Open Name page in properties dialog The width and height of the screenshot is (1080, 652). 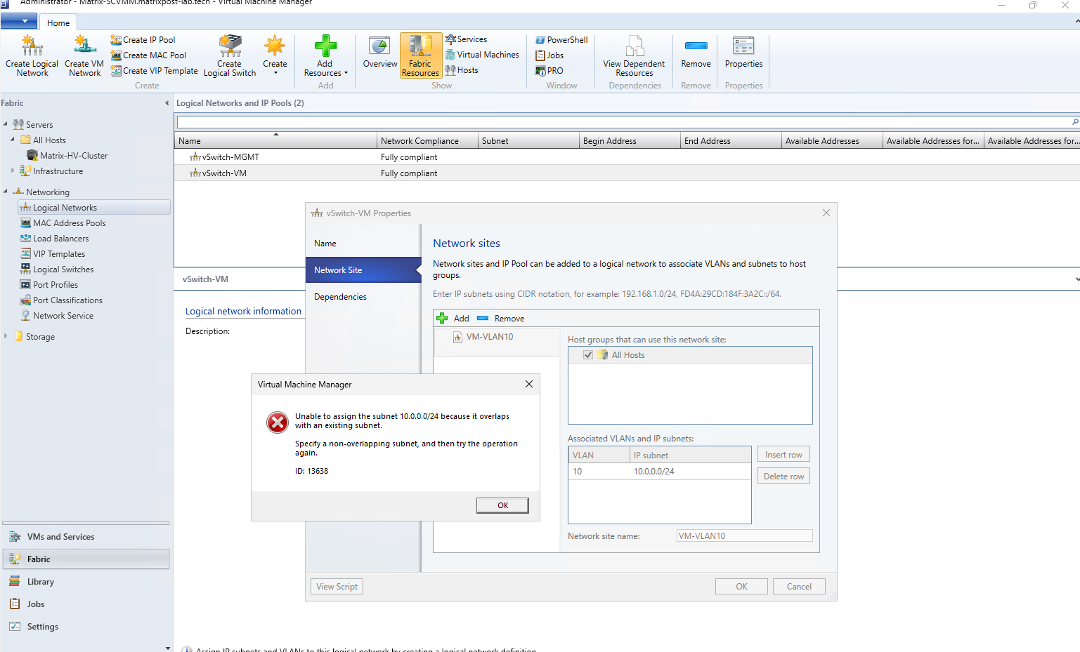tap(363, 244)
